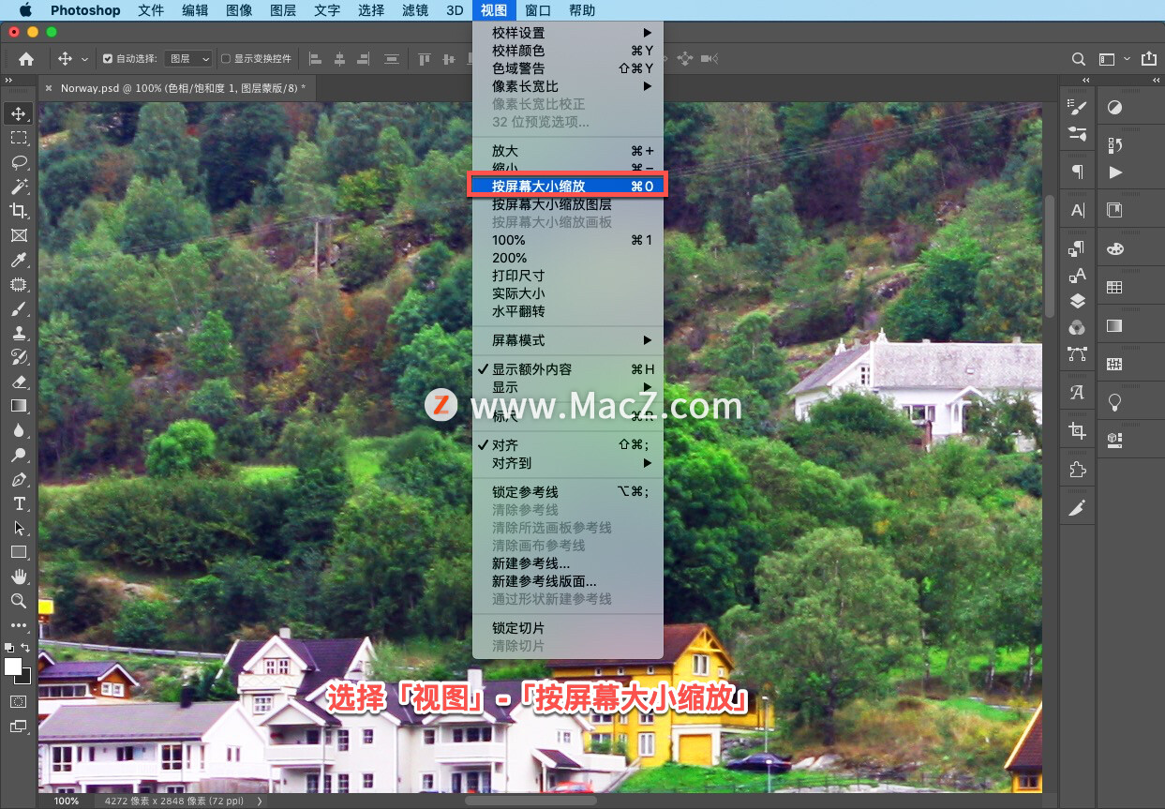Viewport: 1165px width, 809px height.
Task: Open the Color palette panel icon
Action: (1114, 249)
